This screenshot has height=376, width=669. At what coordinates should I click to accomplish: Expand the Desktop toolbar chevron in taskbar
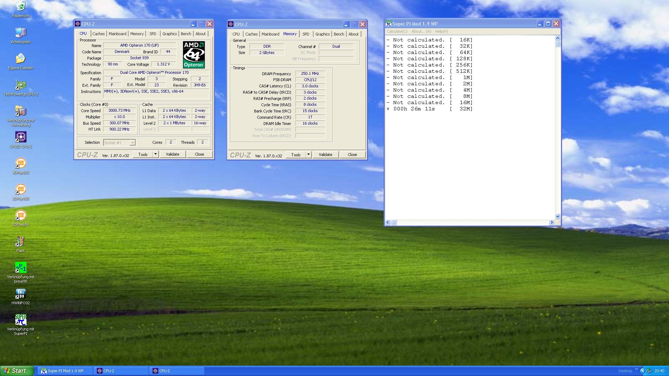pyautogui.click(x=636, y=369)
